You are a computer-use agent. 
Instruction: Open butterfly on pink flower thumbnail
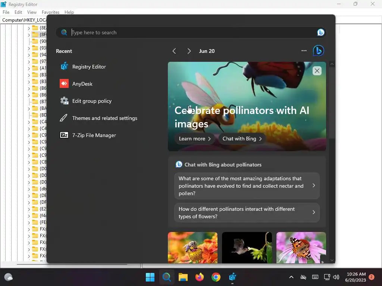[x=301, y=248]
